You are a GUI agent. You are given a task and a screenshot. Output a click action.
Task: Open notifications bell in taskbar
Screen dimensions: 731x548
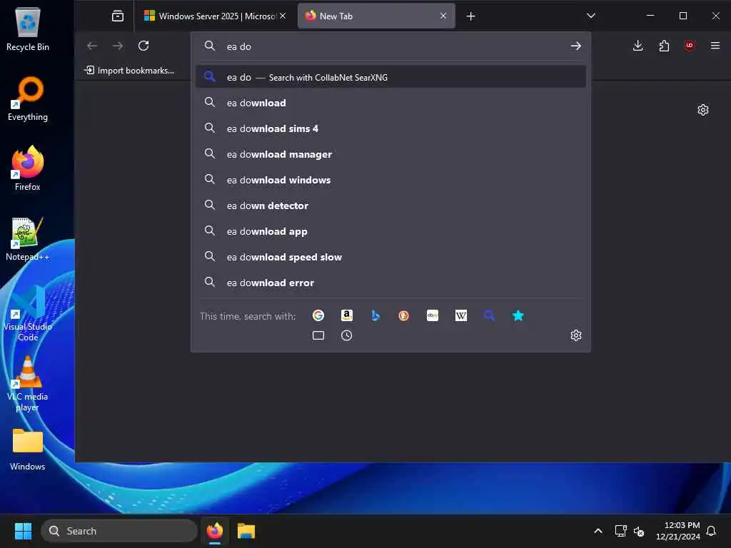(712, 531)
